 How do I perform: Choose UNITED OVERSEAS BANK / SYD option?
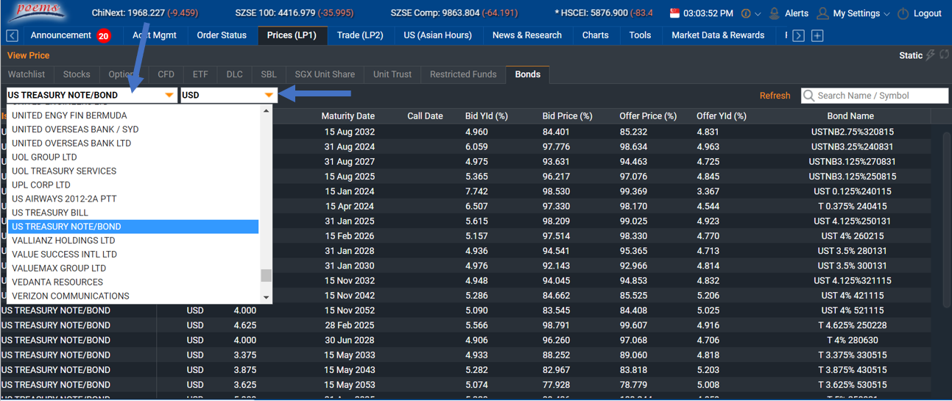133,129
